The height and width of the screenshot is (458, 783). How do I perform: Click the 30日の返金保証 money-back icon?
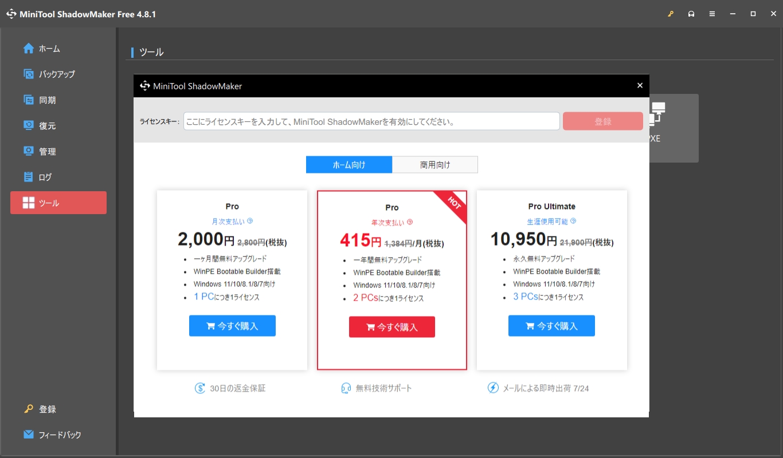pyautogui.click(x=199, y=388)
